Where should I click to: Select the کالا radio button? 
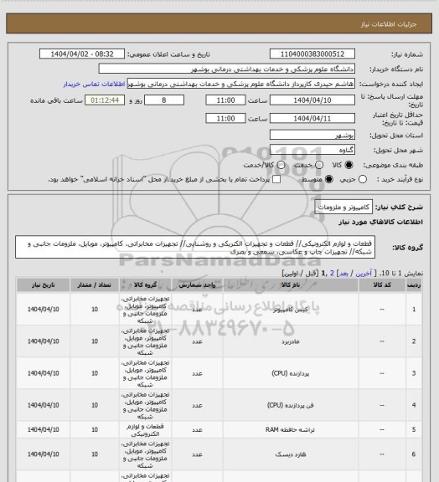click(349, 165)
